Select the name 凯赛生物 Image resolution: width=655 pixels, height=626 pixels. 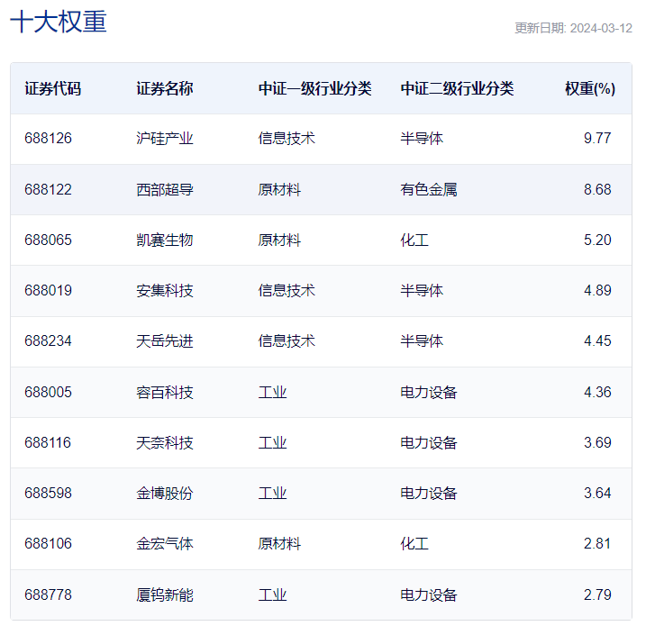pos(165,240)
